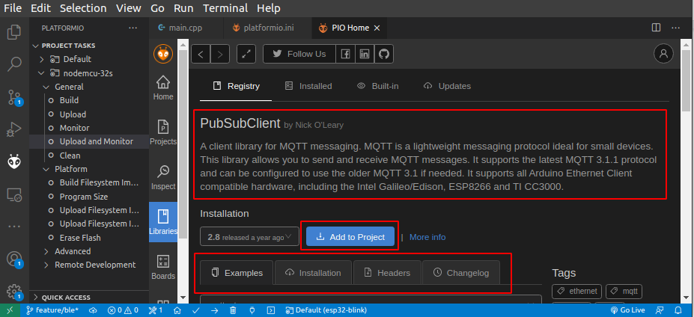Open the GitHub icon link
The image size is (694, 317).
[x=384, y=54]
